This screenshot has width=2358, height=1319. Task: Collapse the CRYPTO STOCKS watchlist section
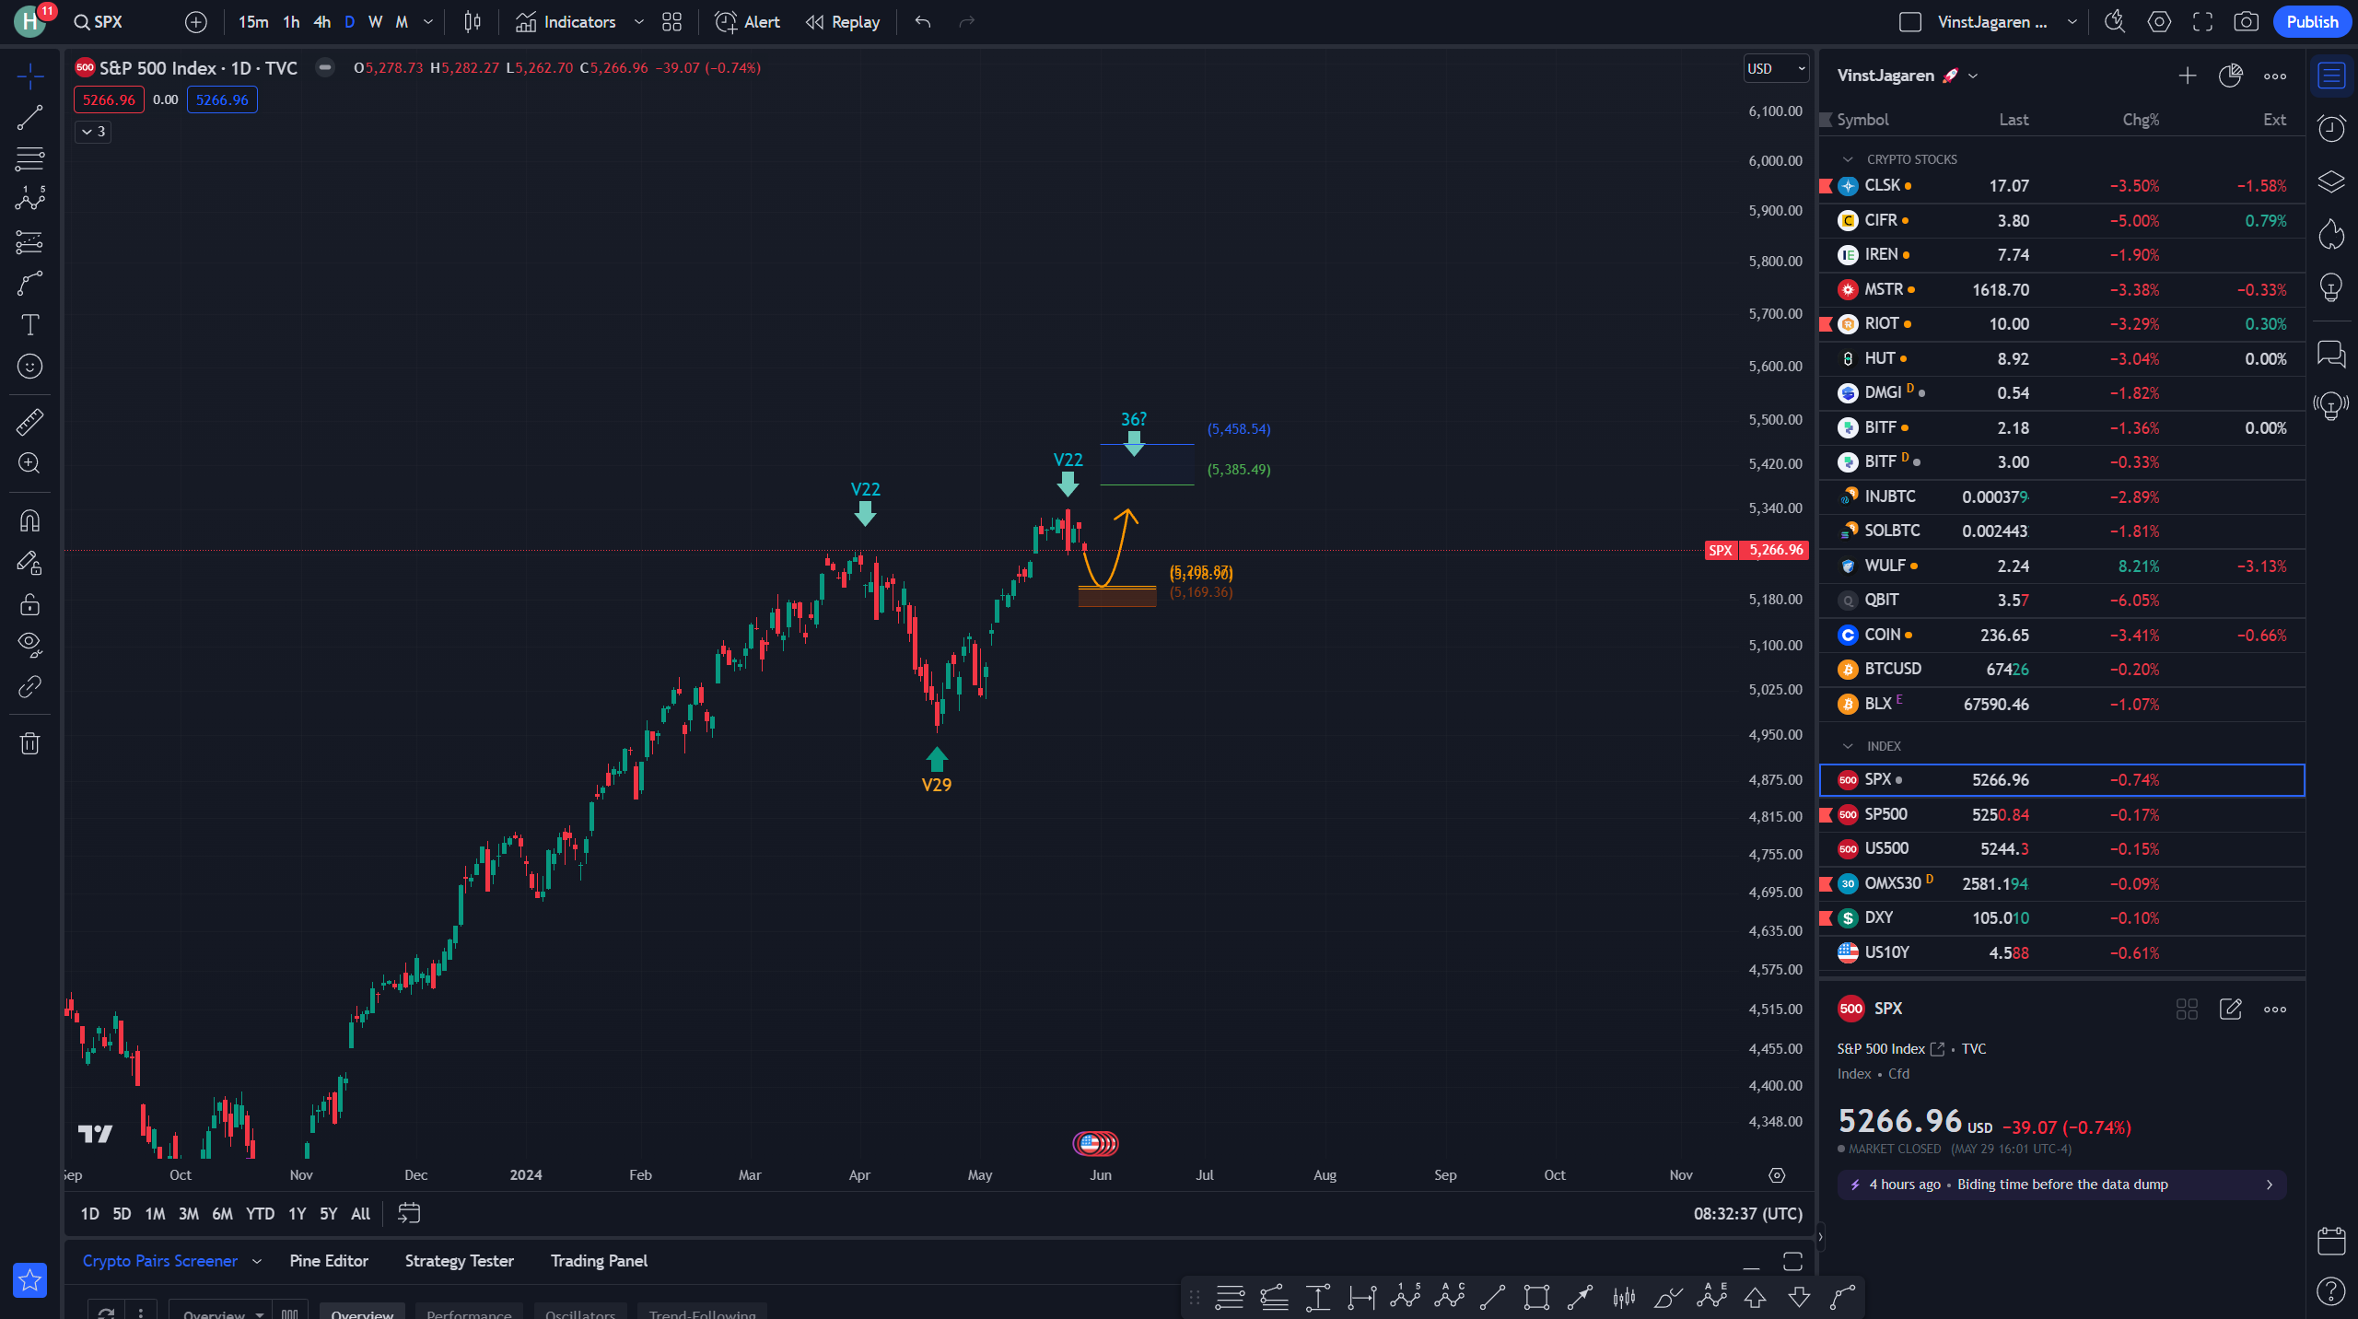point(1848,159)
